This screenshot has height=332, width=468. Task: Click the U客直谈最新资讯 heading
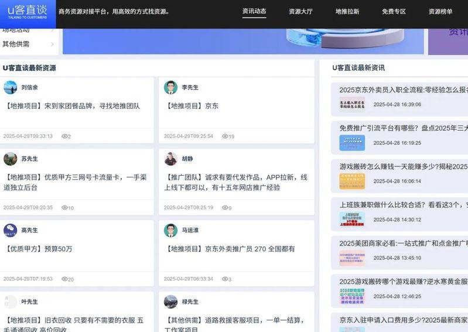[358, 68]
